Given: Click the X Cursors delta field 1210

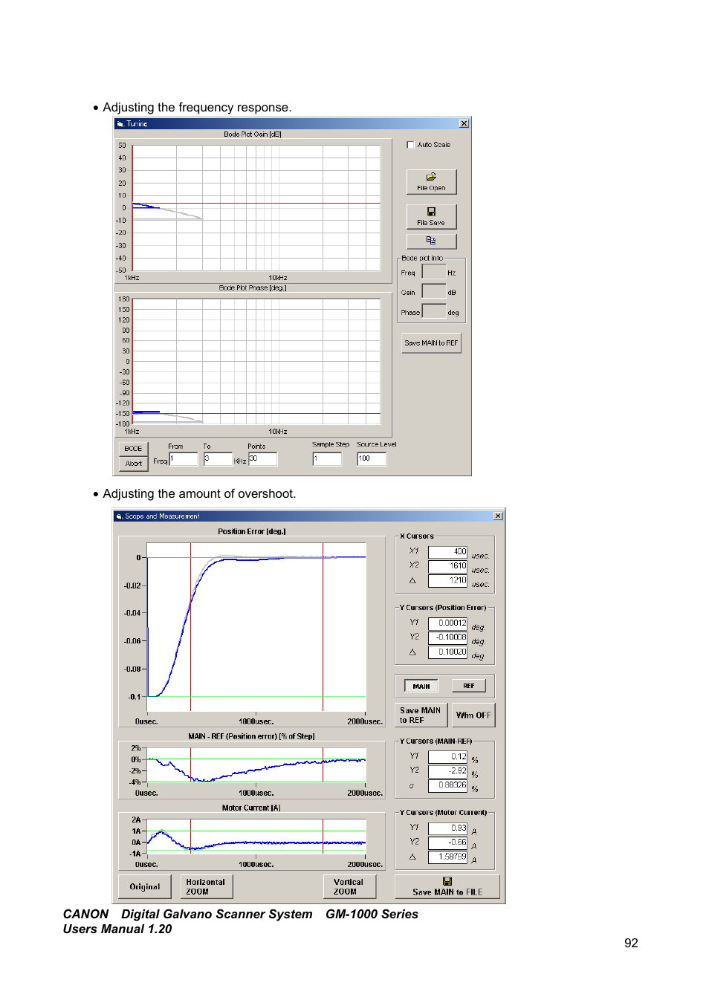Looking at the screenshot, I should coord(447,580).
